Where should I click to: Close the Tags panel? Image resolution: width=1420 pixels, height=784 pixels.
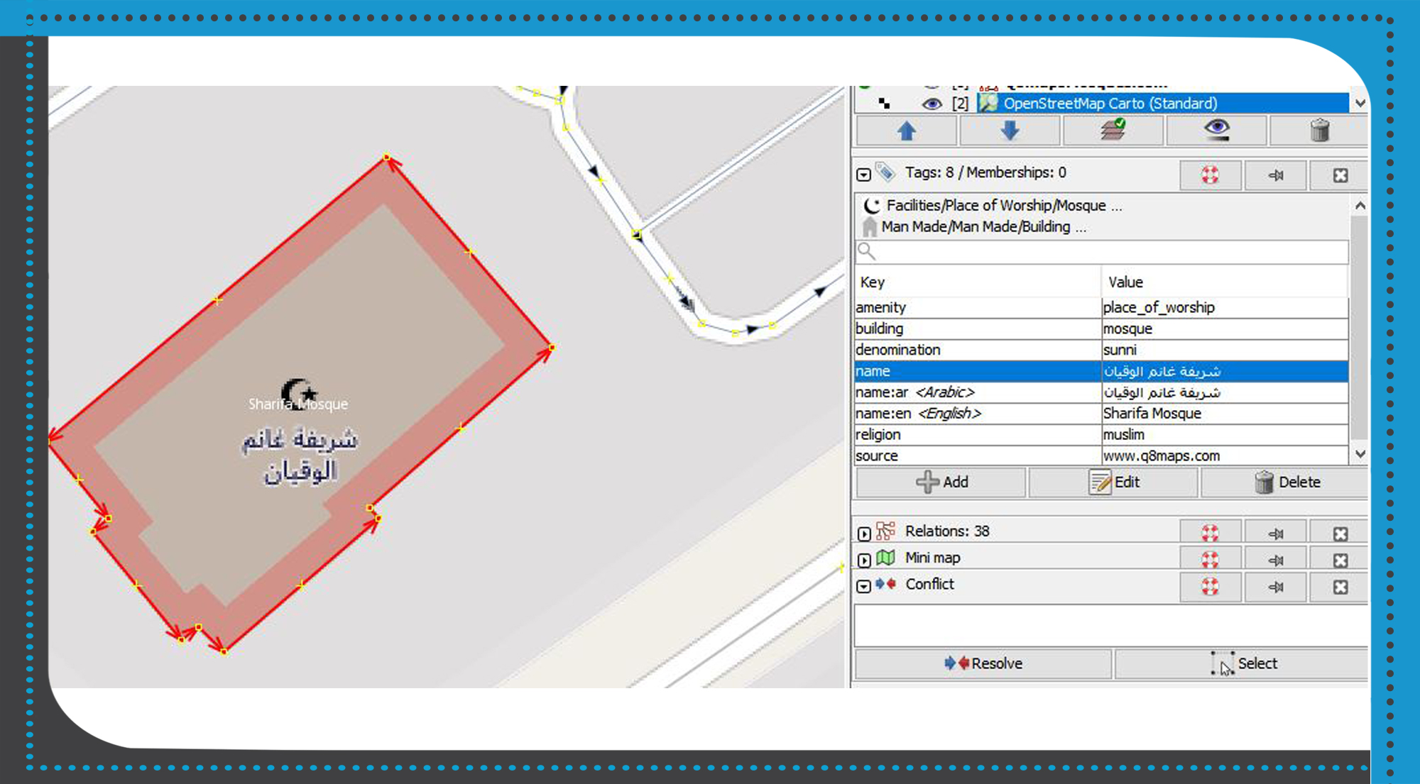(x=1340, y=175)
